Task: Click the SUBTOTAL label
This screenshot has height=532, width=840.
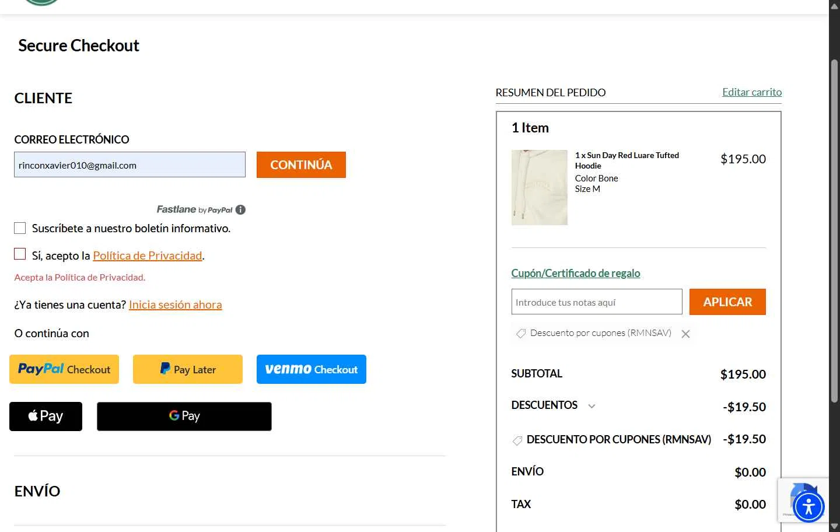Action: pos(537,373)
